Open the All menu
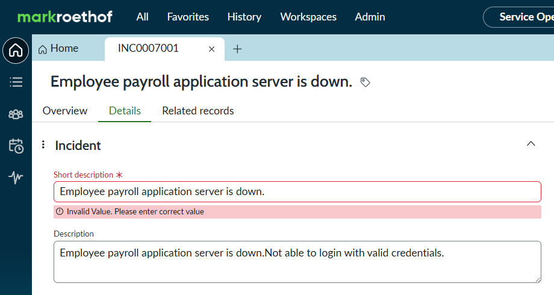Viewport: 554px width, 295px height. pyautogui.click(x=142, y=17)
